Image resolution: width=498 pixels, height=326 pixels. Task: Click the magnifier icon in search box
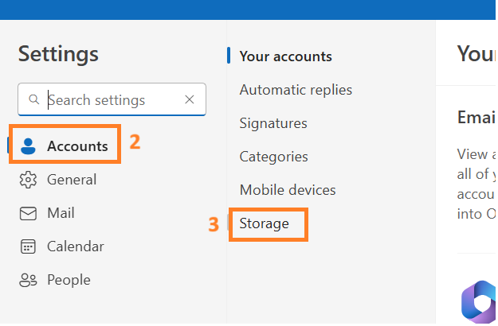(x=34, y=99)
